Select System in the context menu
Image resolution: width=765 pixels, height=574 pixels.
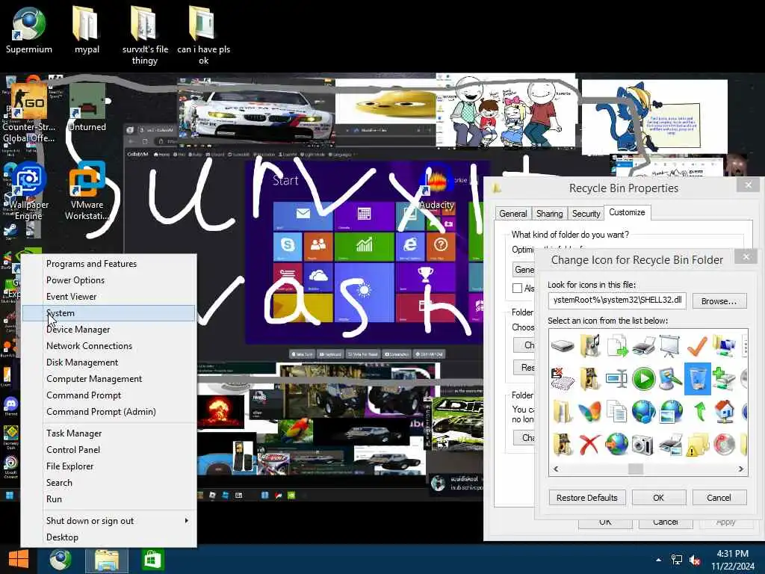108,313
